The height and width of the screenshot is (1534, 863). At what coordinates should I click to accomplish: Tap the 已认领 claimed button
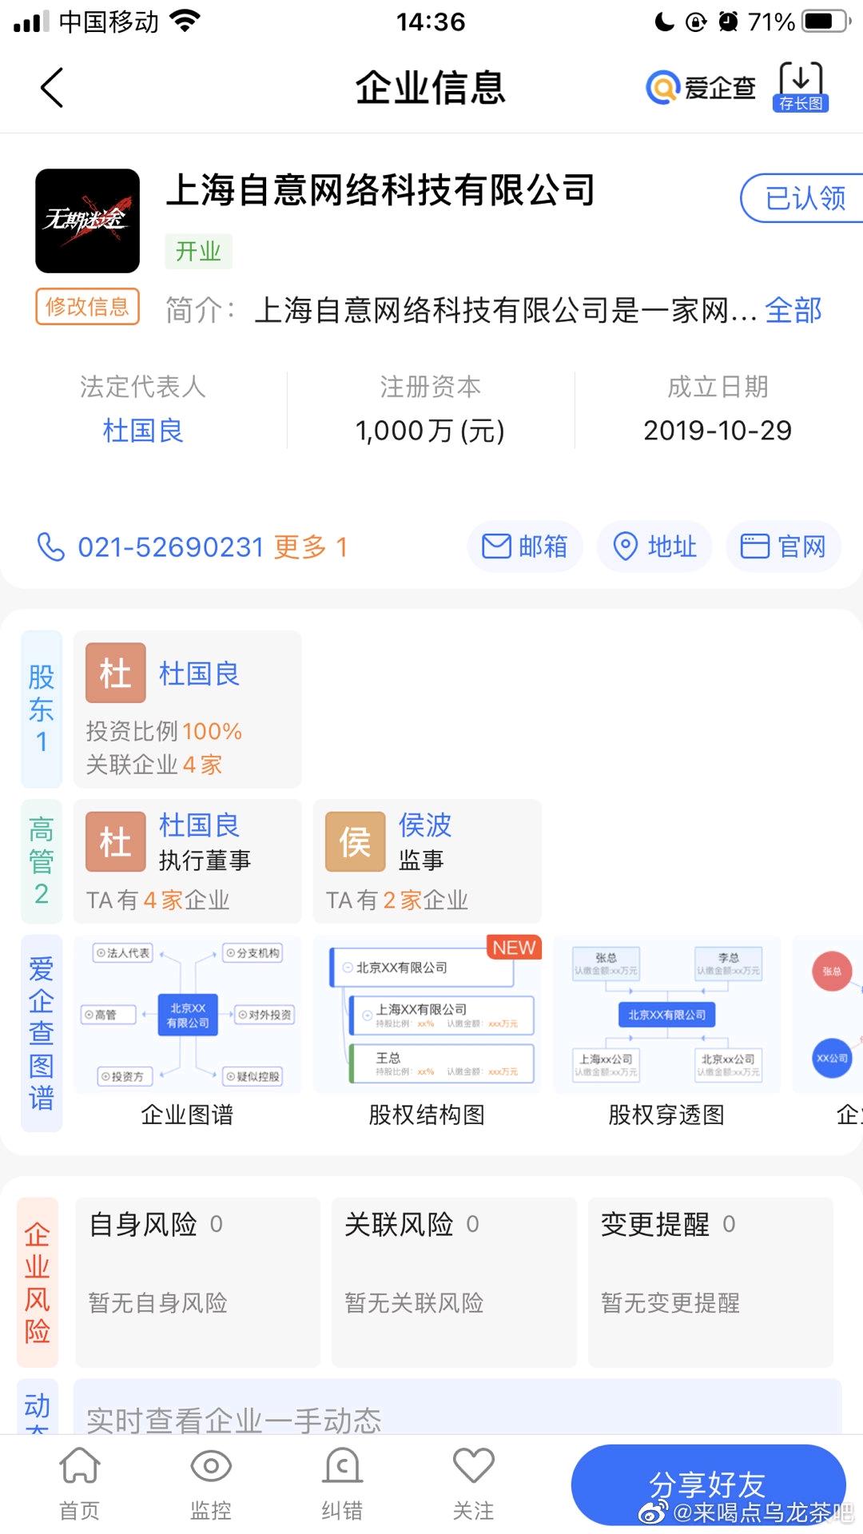pos(802,198)
